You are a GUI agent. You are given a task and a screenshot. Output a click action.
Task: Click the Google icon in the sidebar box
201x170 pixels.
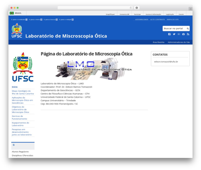click(x=14, y=145)
